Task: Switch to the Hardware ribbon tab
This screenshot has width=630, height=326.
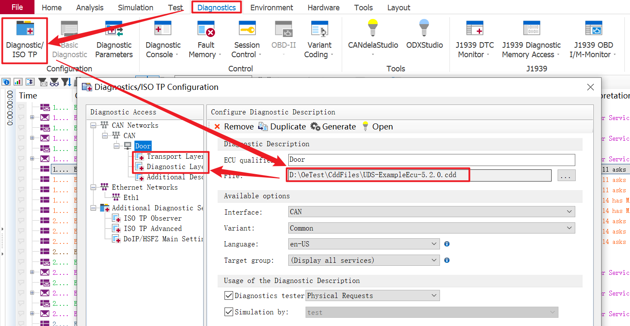Action: (x=324, y=7)
